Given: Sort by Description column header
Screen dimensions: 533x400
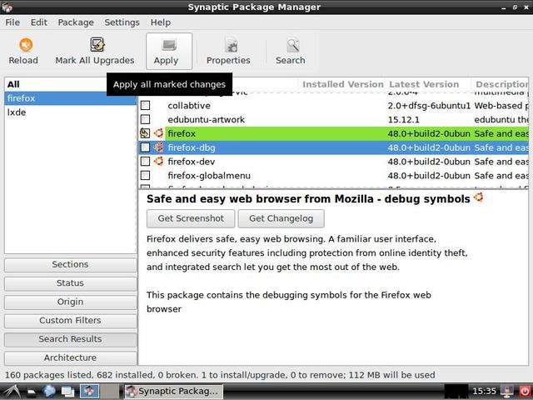Looking at the screenshot, I should [501, 84].
